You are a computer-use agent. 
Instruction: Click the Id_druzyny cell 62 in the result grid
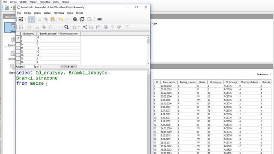click(x=29, y=51)
